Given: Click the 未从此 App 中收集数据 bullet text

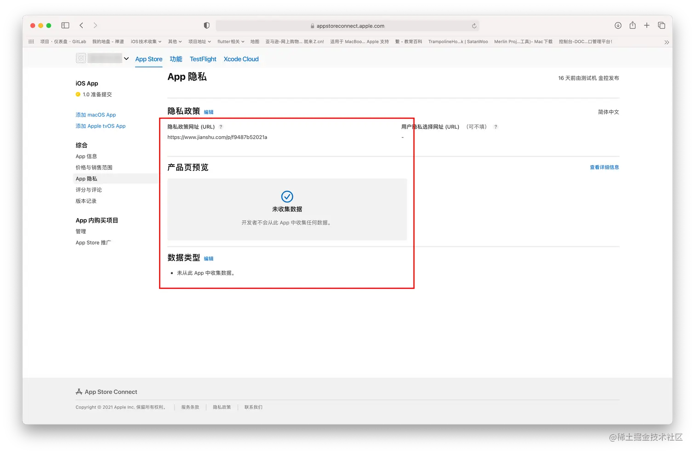Looking at the screenshot, I should click(207, 273).
